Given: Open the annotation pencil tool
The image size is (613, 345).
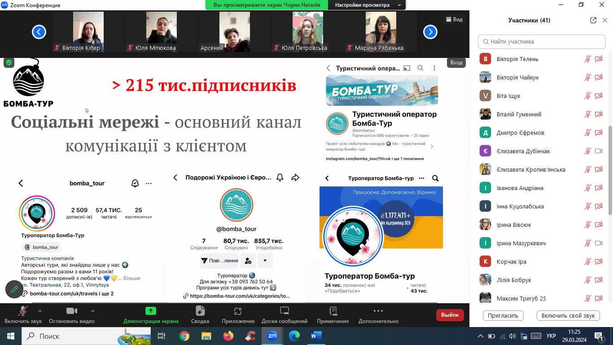Looking at the screenshot, I should (14, 289).
